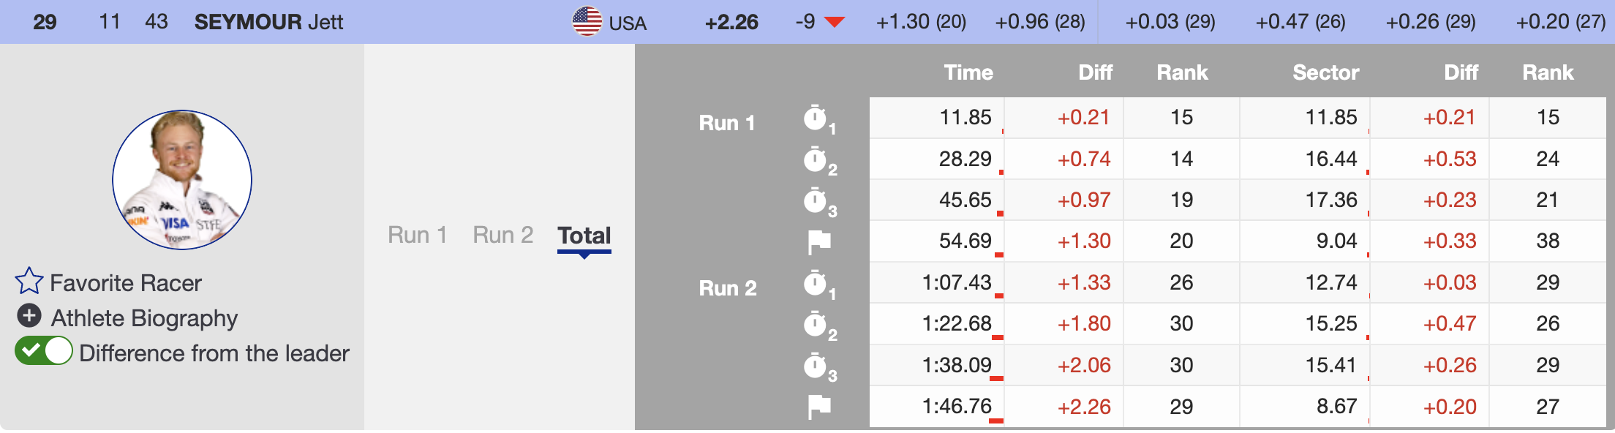Click the Run 2 finish flag icon
The image size is (1615, 433).
coord(819,407)
